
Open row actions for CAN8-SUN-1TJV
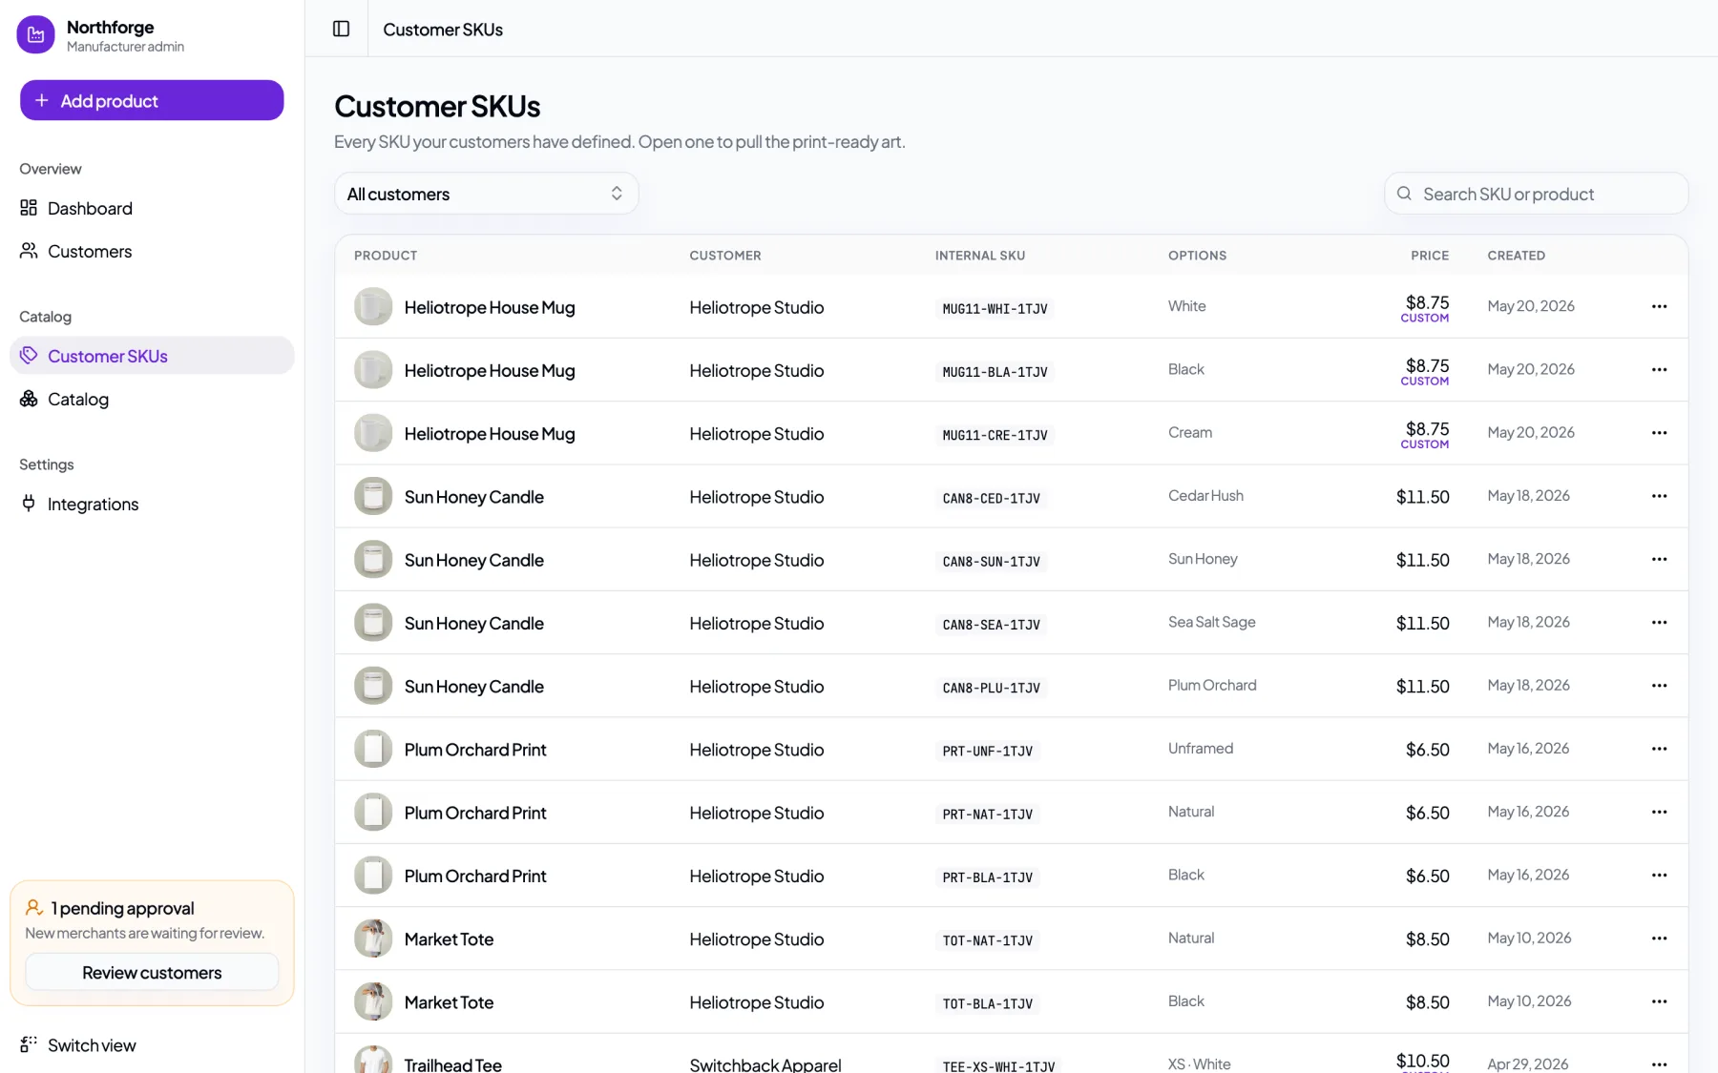pos(1659,559)
